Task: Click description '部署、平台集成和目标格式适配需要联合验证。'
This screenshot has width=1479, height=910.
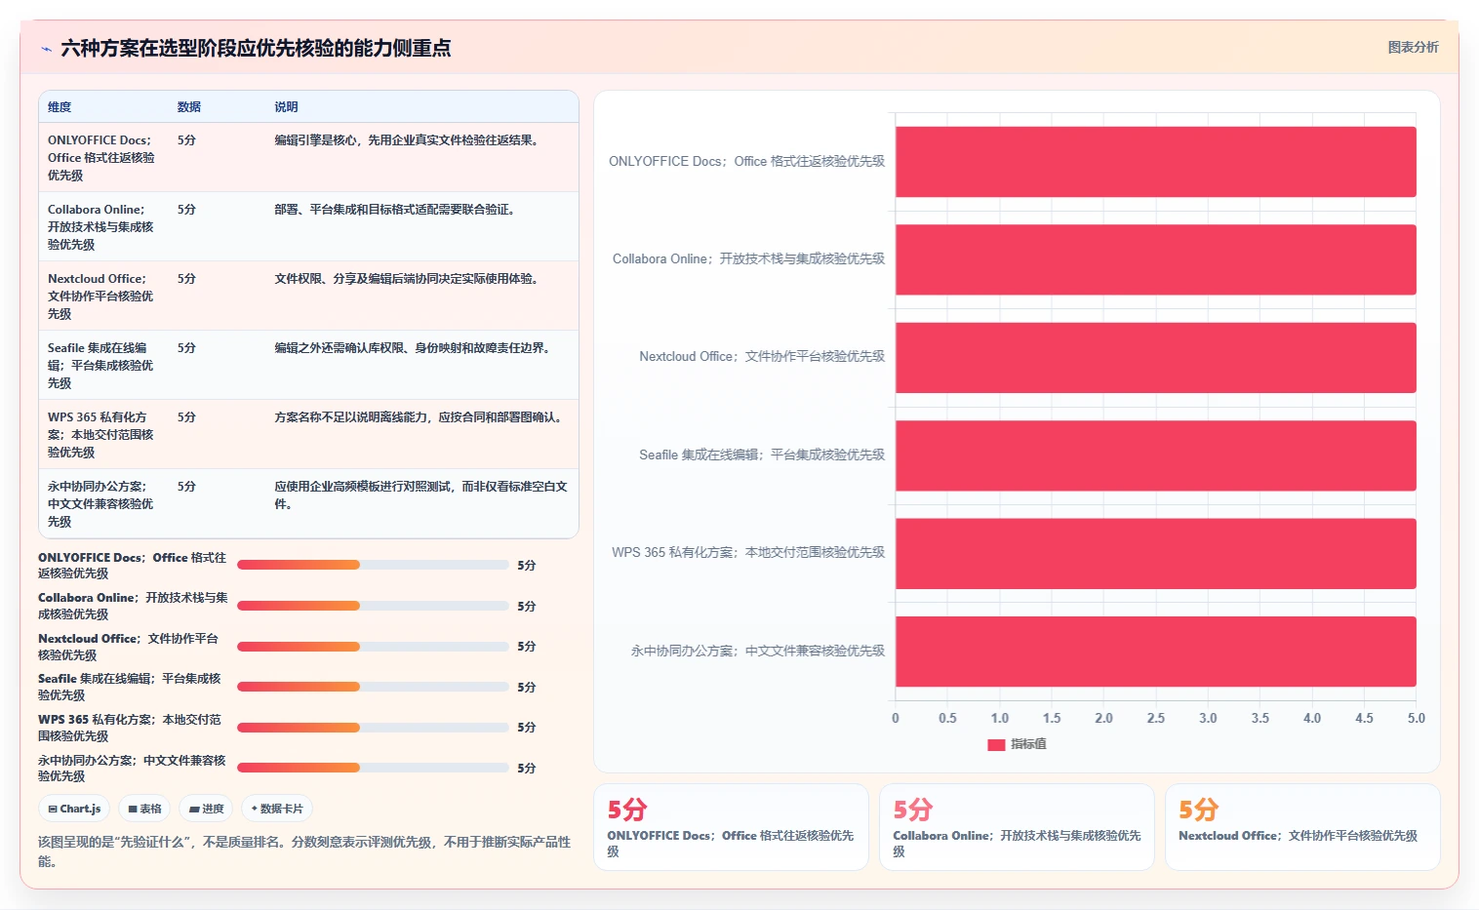Action: pos(397,210)
